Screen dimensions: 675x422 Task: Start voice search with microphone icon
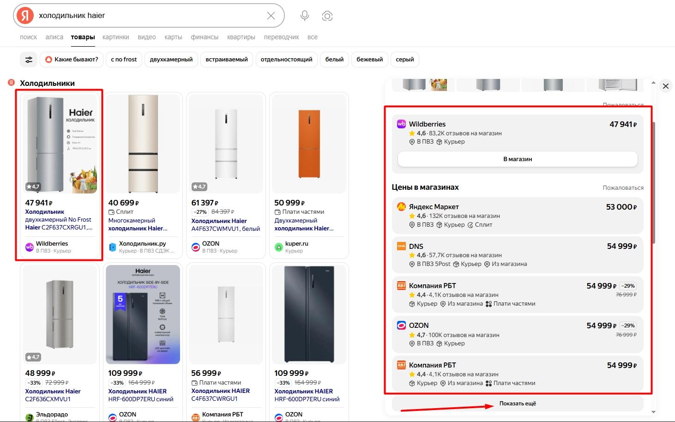305,16
